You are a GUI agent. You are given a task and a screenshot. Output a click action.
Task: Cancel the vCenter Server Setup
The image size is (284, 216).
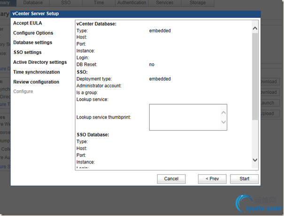[x=171, y=179]
